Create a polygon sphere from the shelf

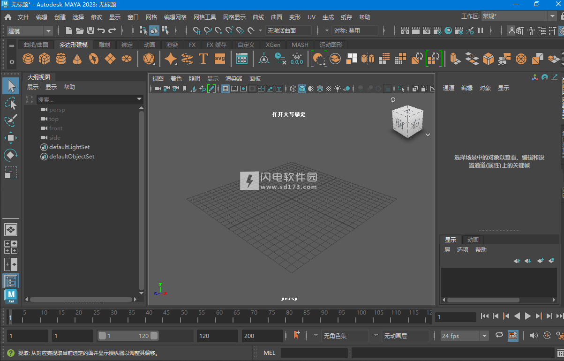(28, 59)
